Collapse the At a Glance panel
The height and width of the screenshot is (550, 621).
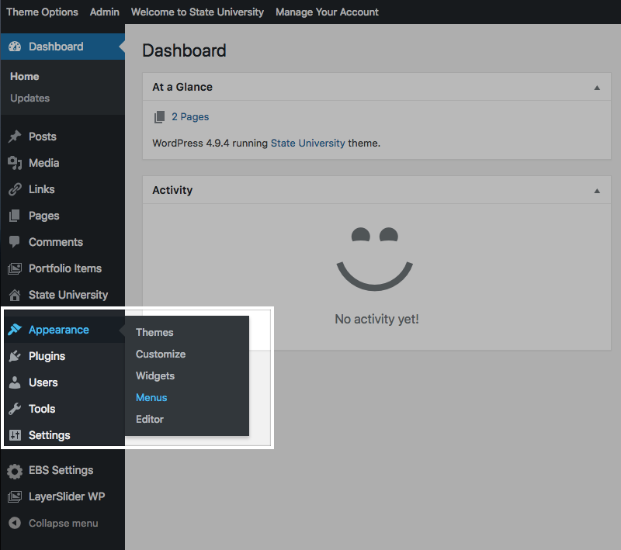coord(597,88)
